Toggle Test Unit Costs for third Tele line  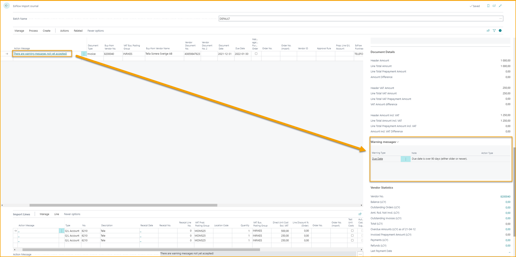(x=352, y=240)
